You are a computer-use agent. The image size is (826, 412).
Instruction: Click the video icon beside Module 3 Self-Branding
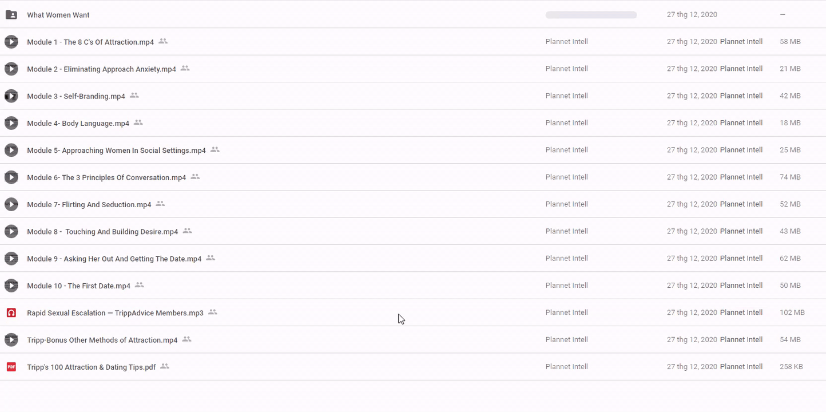point(11,96)
